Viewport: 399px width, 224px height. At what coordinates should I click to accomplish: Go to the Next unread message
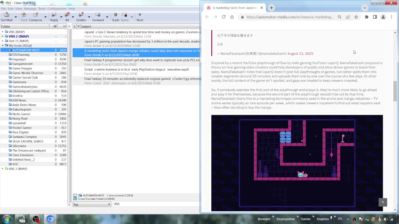[x=140, y=17]
